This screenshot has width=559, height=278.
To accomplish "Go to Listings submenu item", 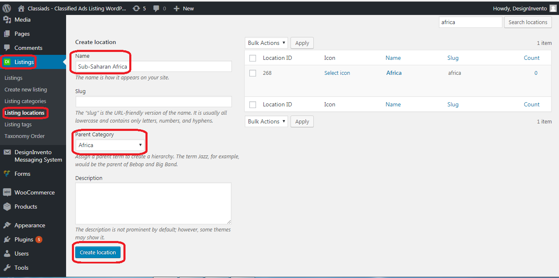I will (x=13, y=78).
